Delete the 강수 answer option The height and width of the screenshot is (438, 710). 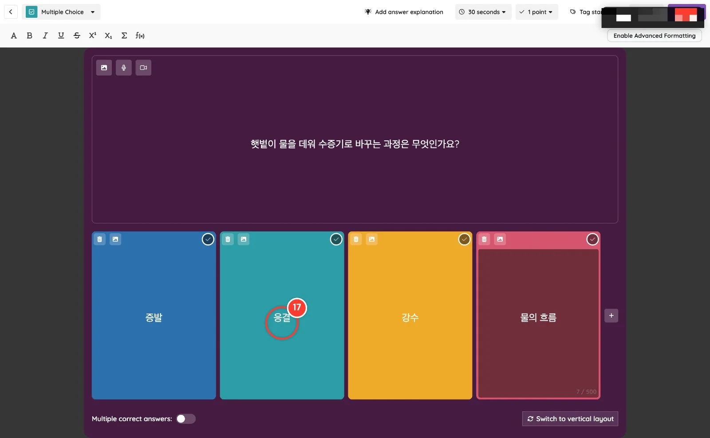click(356, 239)
